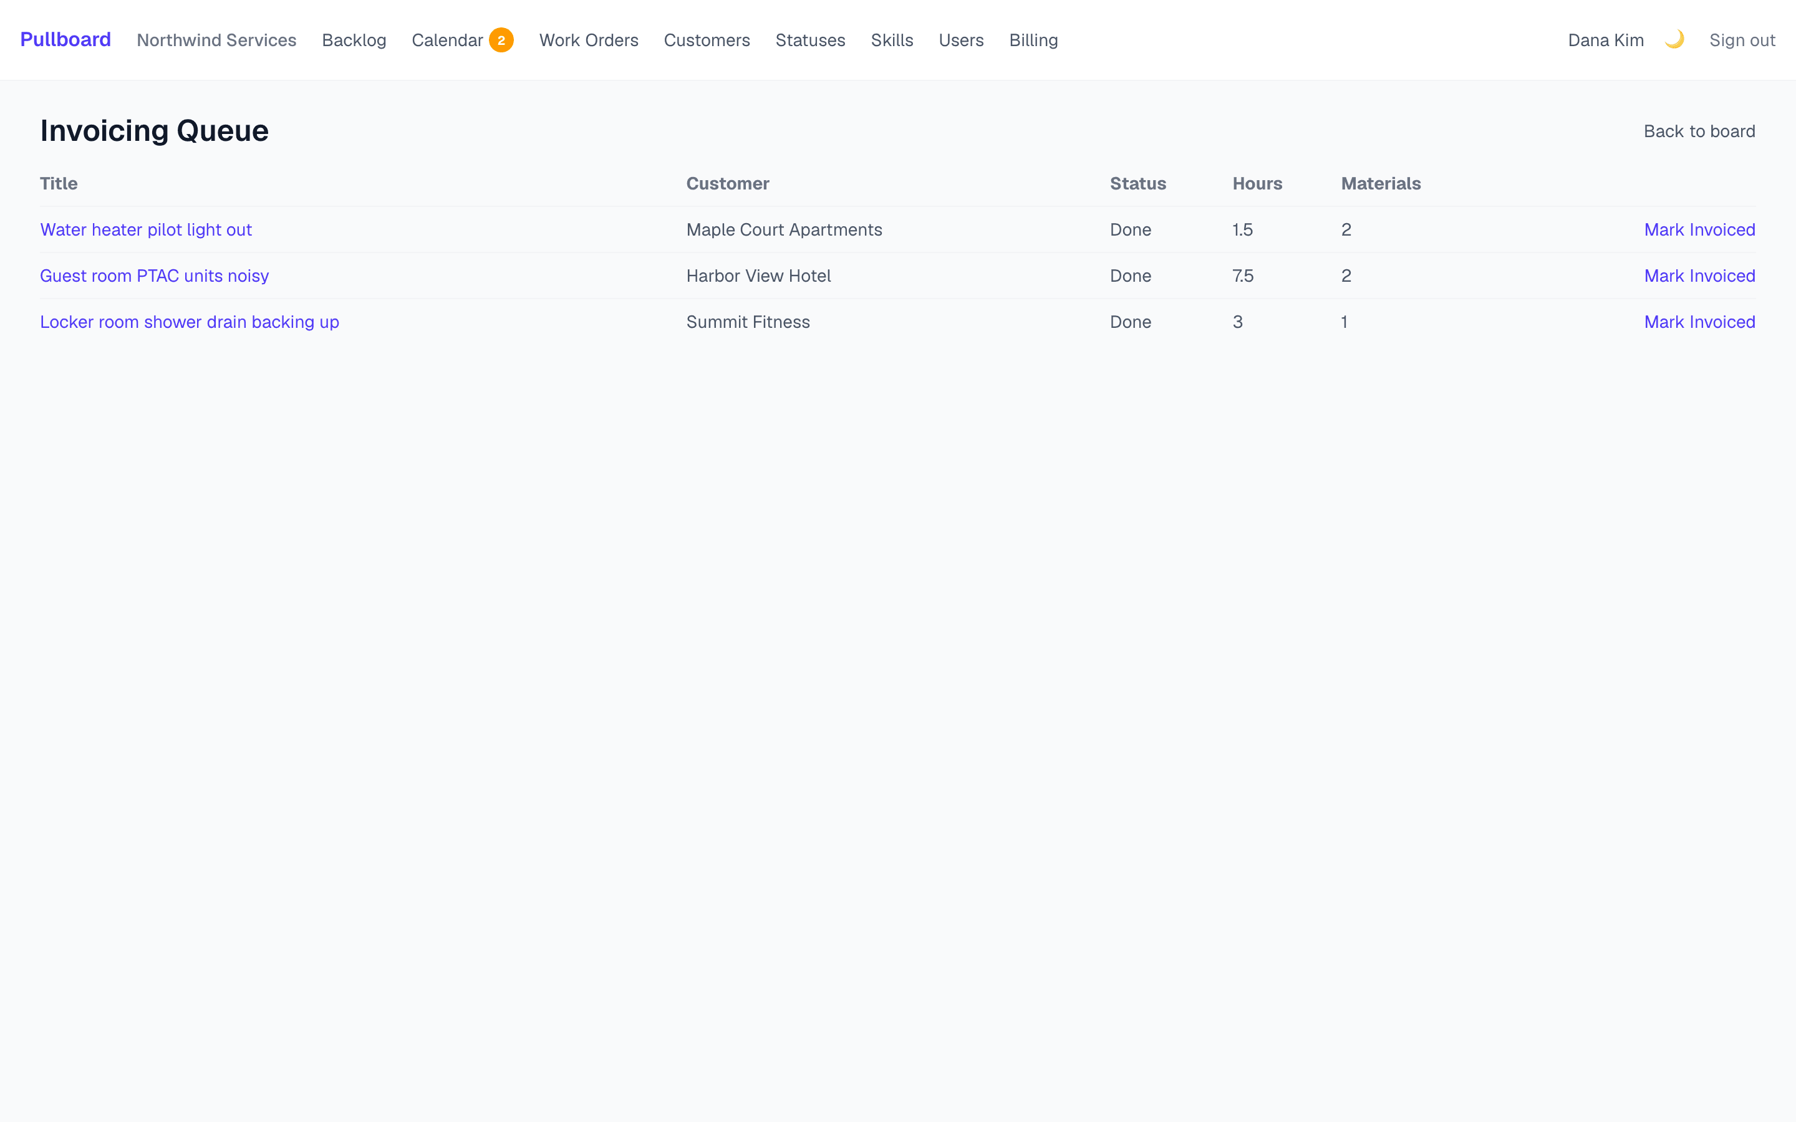Go to the Backlog page

point(354,40)
